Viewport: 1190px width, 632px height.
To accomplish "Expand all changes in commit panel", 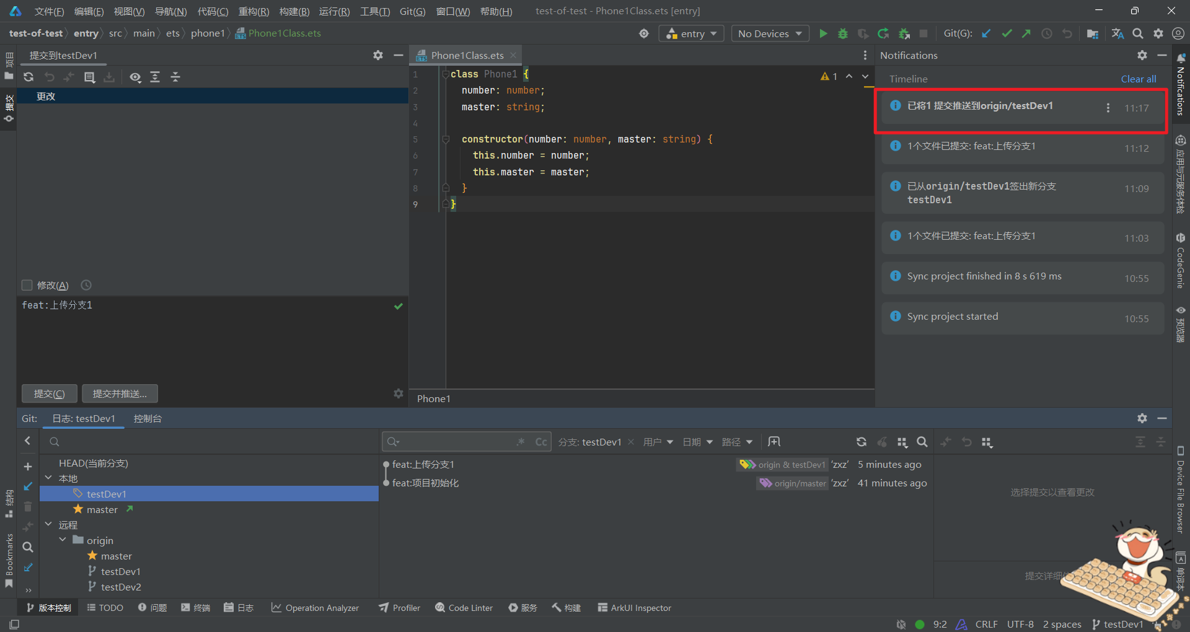I will 155,77.
